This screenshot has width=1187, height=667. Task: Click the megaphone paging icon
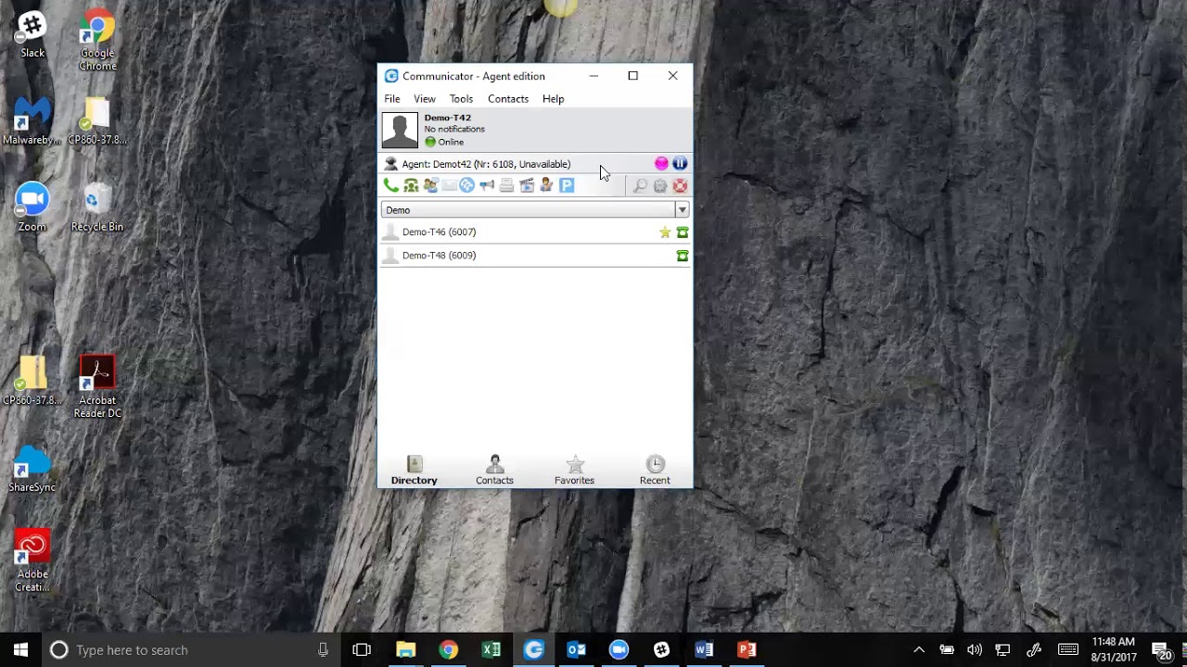tap(487, 186)
